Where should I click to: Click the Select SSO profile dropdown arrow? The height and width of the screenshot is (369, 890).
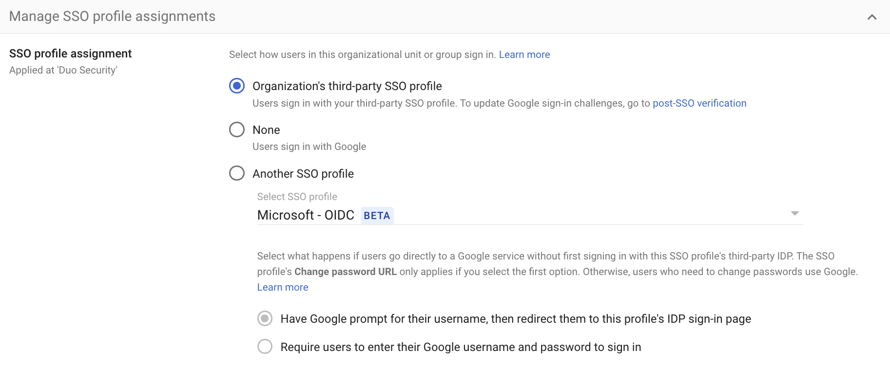[794, 214]
